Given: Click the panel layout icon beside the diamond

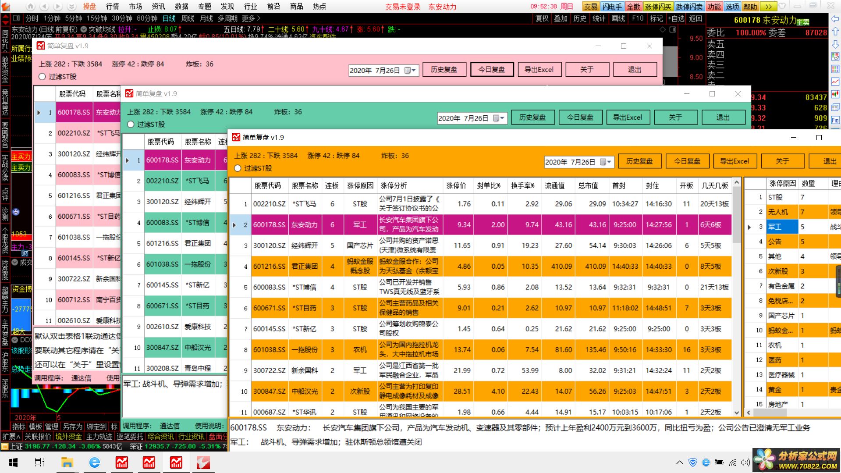Looking at the screenshot, I should pyautogui.click(x=673, y=29).
